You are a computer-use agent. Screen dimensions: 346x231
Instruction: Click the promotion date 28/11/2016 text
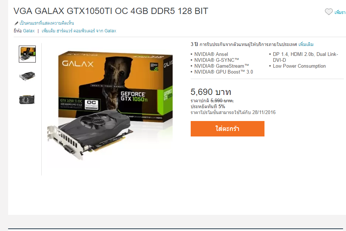[x=264, y=113]
